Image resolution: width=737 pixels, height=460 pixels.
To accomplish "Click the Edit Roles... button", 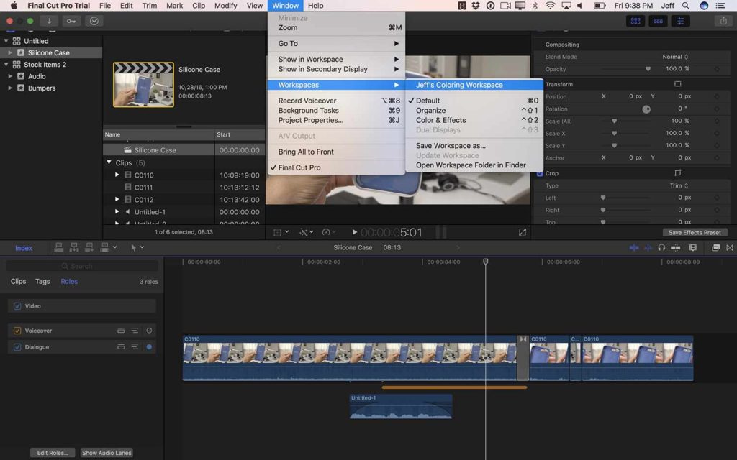I will click(x=51, y=453).
